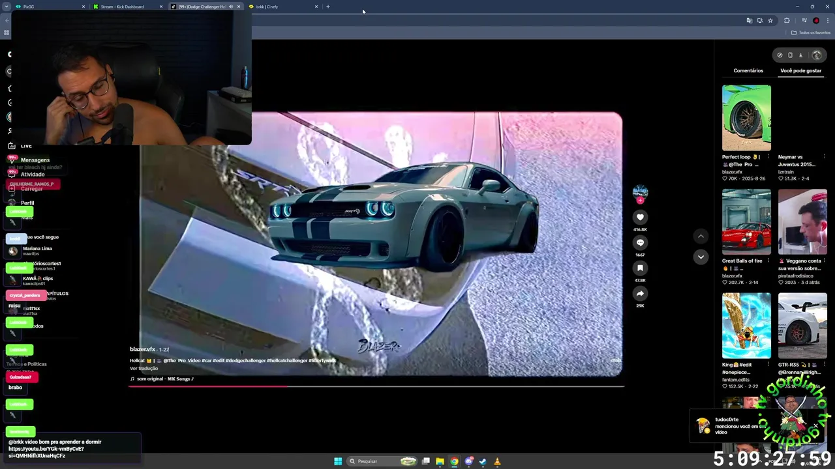Open blazer.vfx creator avatar beside video
This screenshot has width=835, height=469.
pos(640,192)
